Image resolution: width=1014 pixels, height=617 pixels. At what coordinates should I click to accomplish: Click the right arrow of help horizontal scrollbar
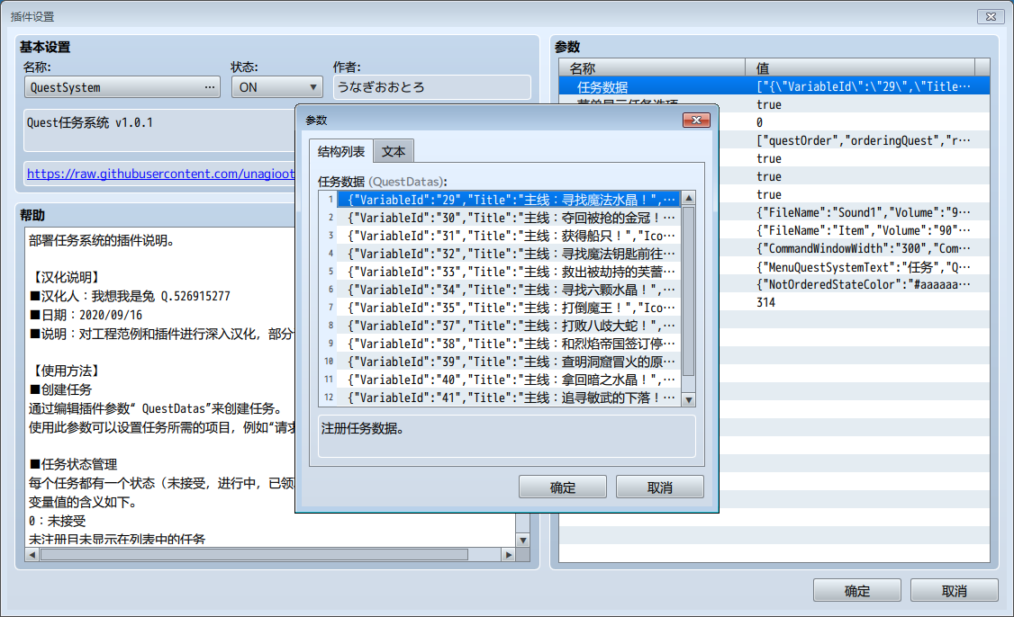[509, 555]
